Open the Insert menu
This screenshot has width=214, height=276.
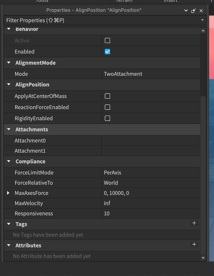click(x=170, y=1)
